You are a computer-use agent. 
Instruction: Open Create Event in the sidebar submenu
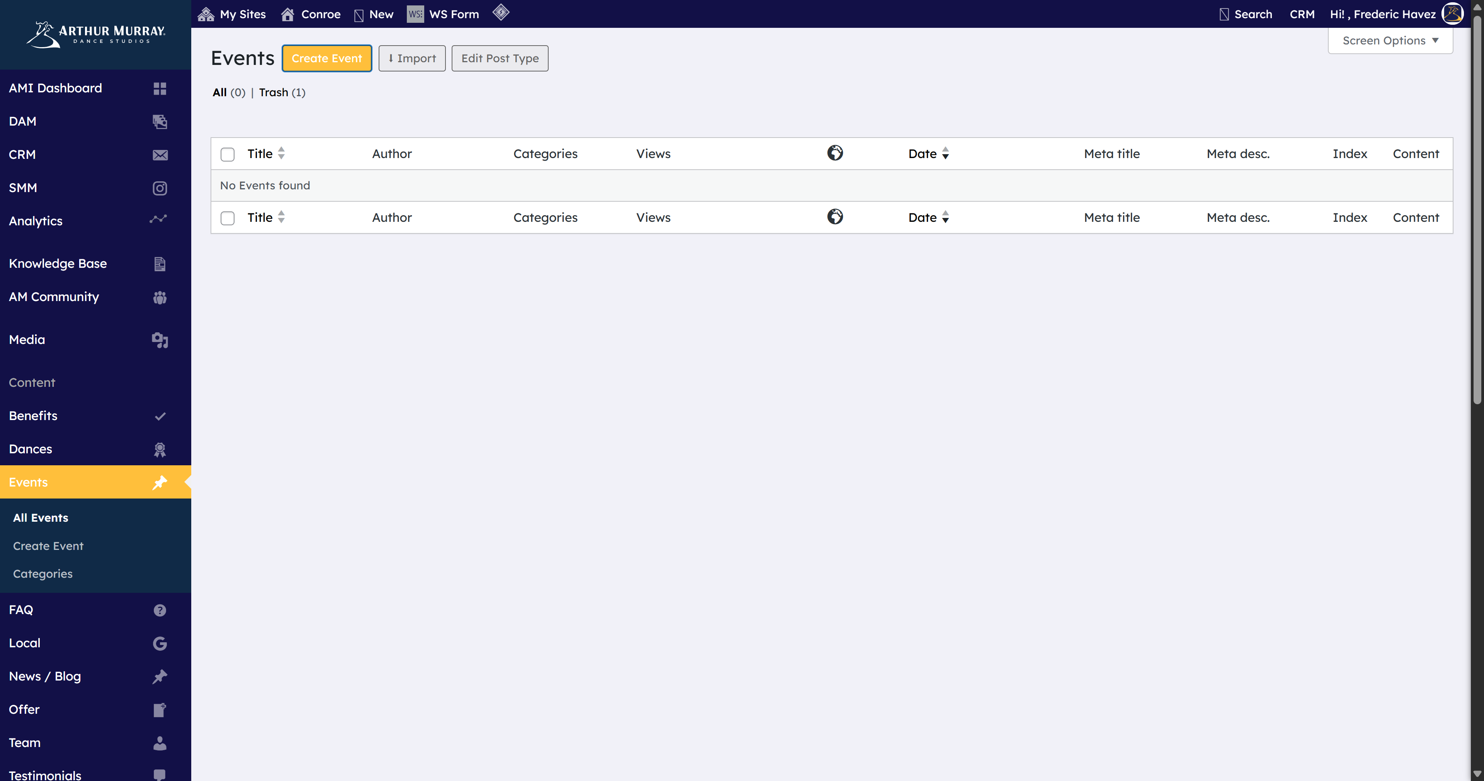(x=48, y=546)
